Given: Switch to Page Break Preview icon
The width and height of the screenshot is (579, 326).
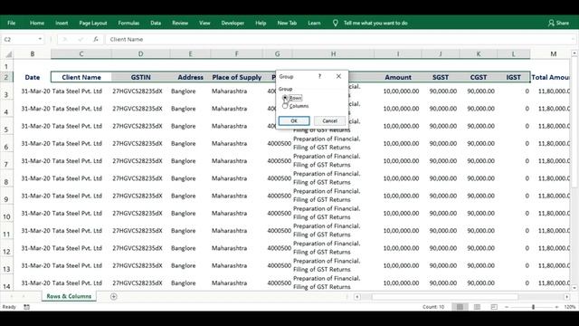Looking at the screenshot, I should pyautogui.click(x=494, y=307).
